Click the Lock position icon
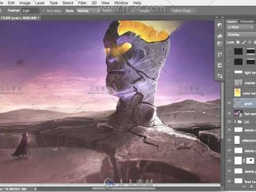Image resolution: width=256 pixels, height=192 pixels. tap(249, 42)
